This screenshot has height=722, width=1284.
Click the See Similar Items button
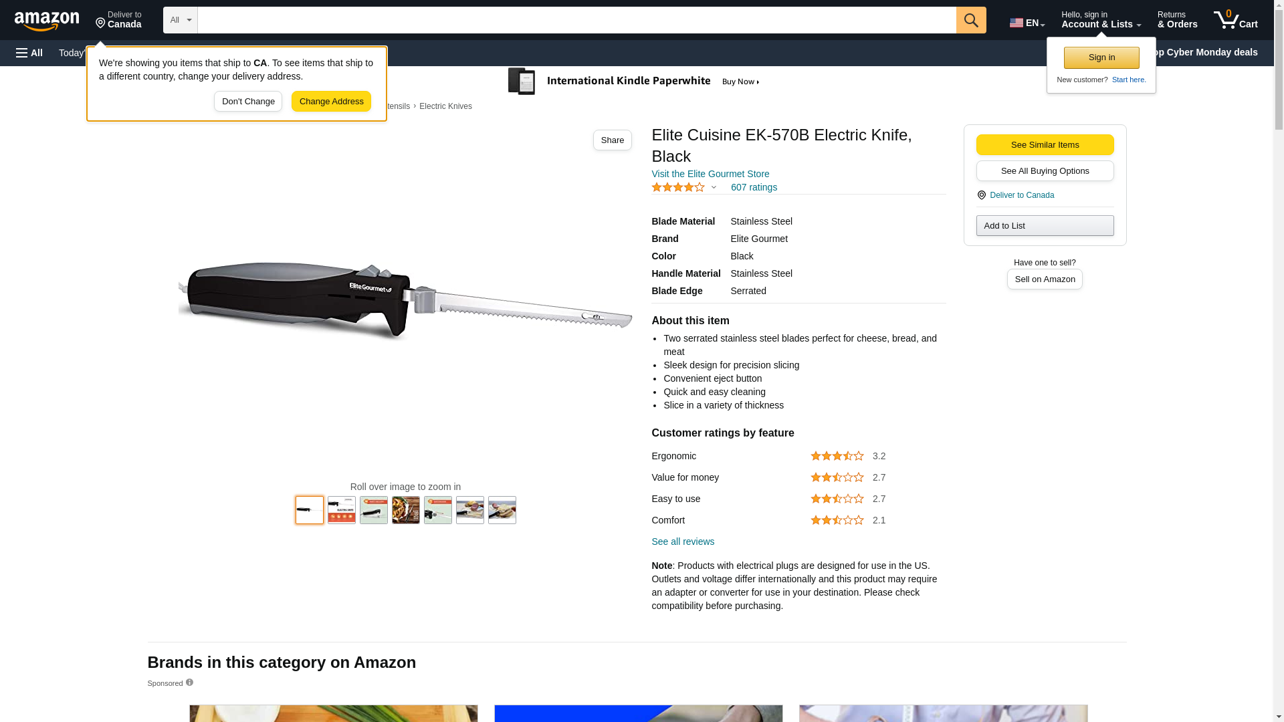(x=1045, y=145)
